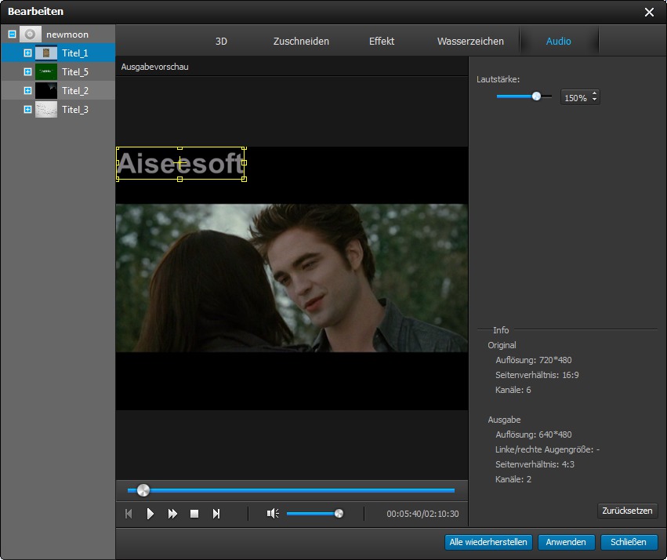667x560 pixels.
Task: Expand the Titel_5 node
Action: click(x=27, y=71)
